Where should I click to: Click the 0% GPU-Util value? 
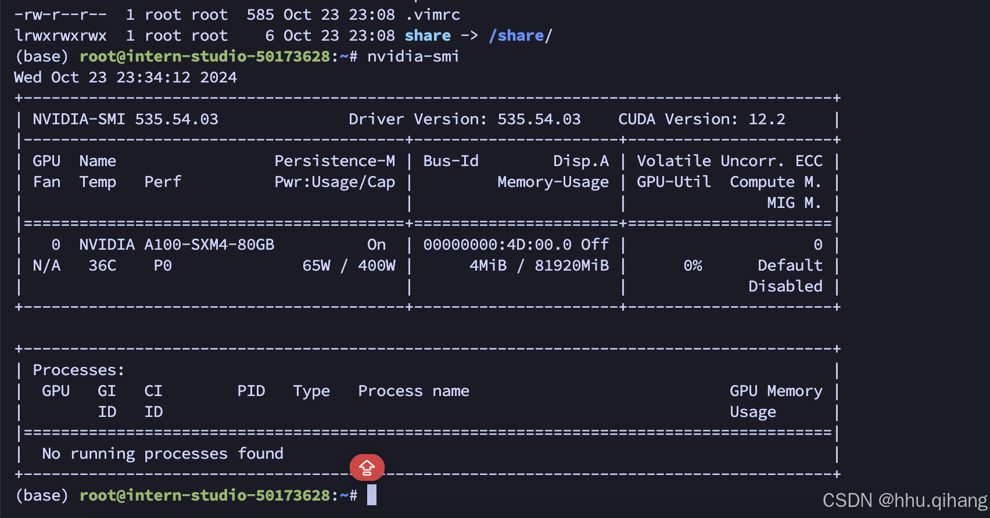click(693, 265)
